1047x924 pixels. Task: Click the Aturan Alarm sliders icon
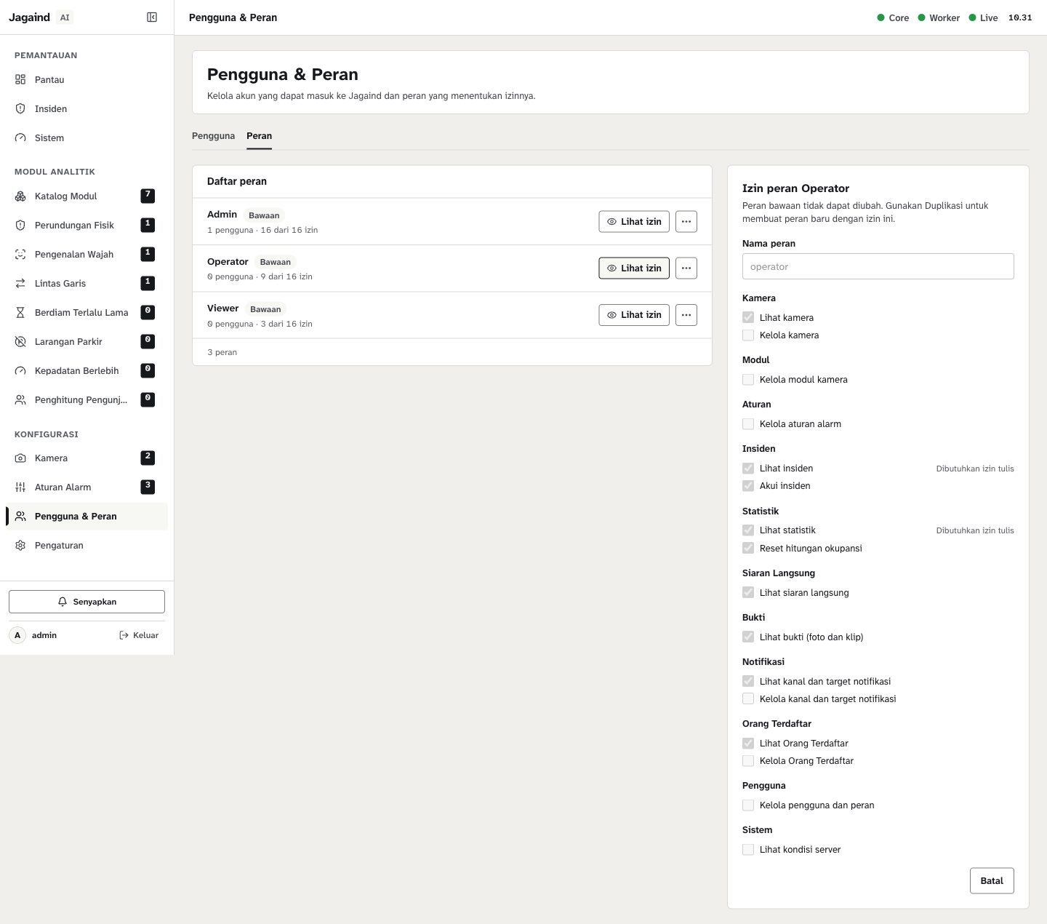(20, 487)
